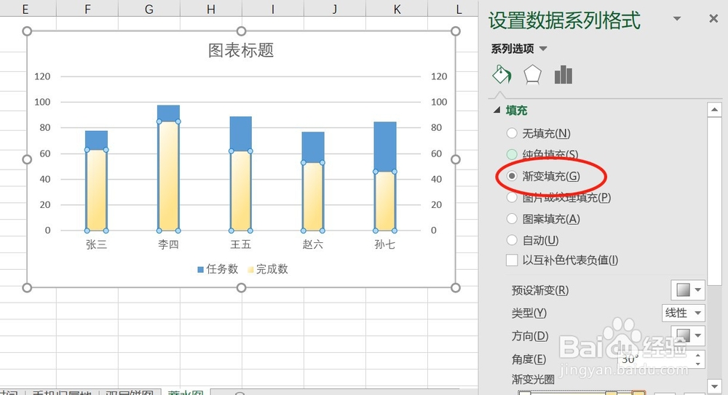Screen dimensions: 728x395
Task: Select 自动(U) radio option
Action: [512, 240]
